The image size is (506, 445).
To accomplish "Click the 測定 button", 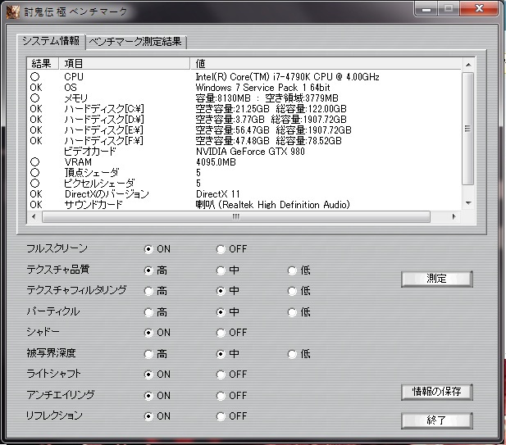I will tap(437, 279).
